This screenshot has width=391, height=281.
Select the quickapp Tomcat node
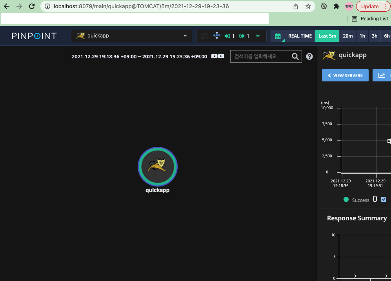158,166
